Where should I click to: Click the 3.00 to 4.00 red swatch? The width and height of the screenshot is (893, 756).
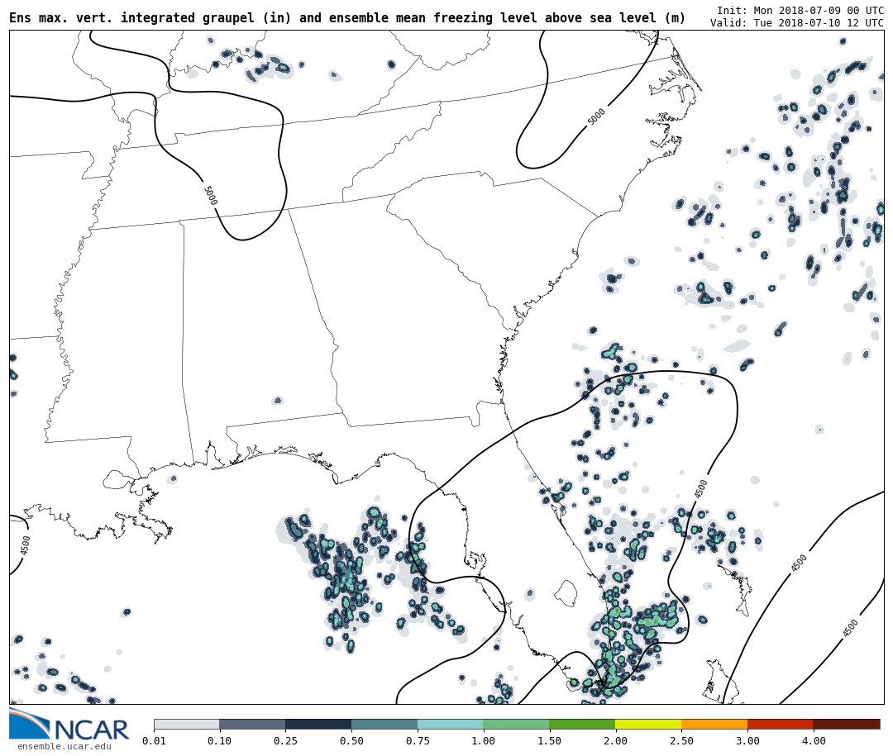pyautogui.click(x=781, y=724)
